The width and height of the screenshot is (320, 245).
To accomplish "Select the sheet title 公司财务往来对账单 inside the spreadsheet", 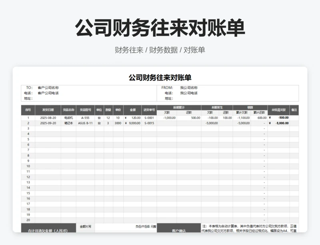I will point(160,78).
